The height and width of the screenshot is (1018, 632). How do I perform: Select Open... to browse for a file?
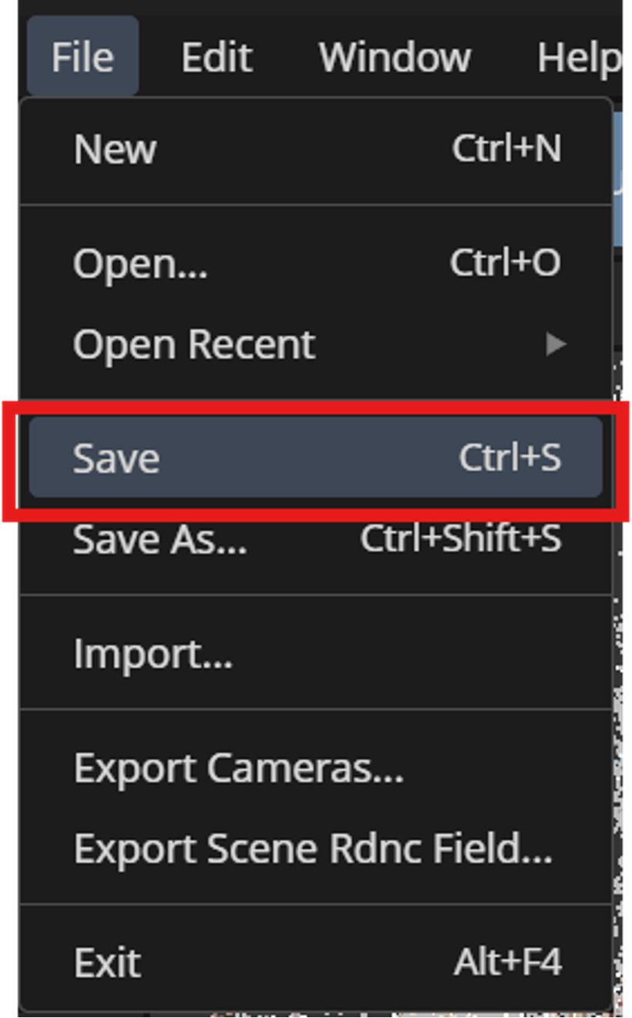pos(140,263)
